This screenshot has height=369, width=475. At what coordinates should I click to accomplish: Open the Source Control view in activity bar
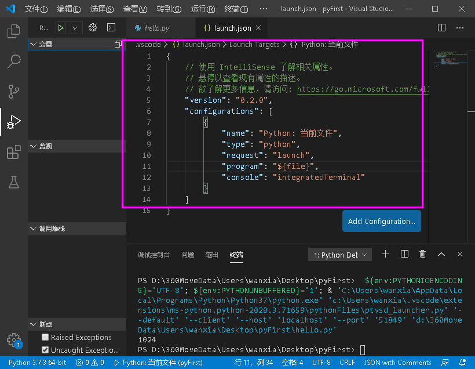coord(13,92)
